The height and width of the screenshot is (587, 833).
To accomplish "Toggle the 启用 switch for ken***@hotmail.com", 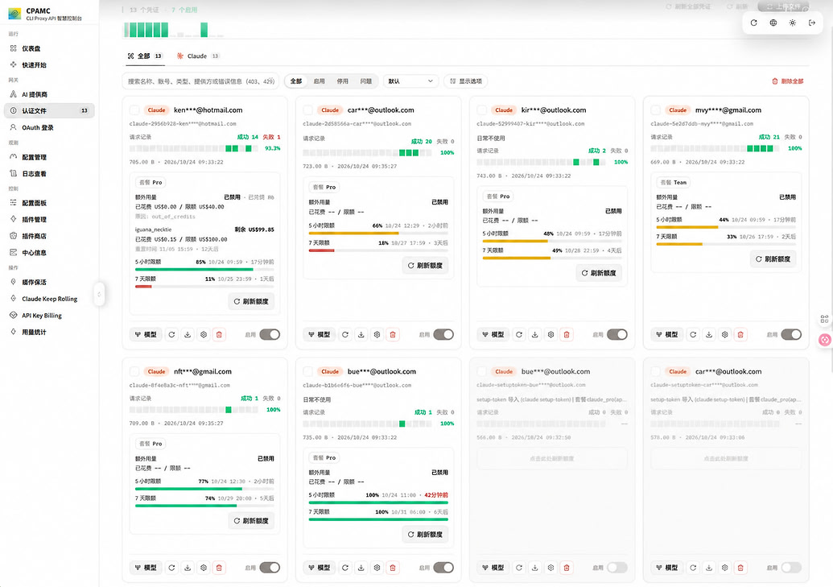I will [x=270, y=334].
